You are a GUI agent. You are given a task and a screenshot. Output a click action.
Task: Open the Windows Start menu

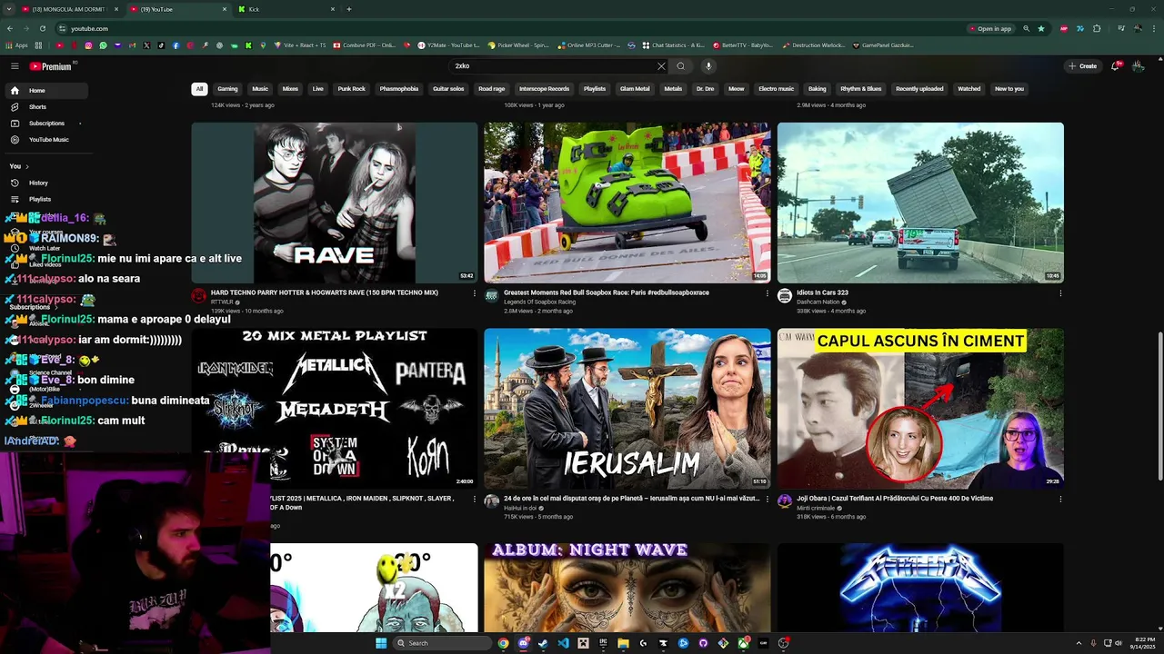(381, 643)
